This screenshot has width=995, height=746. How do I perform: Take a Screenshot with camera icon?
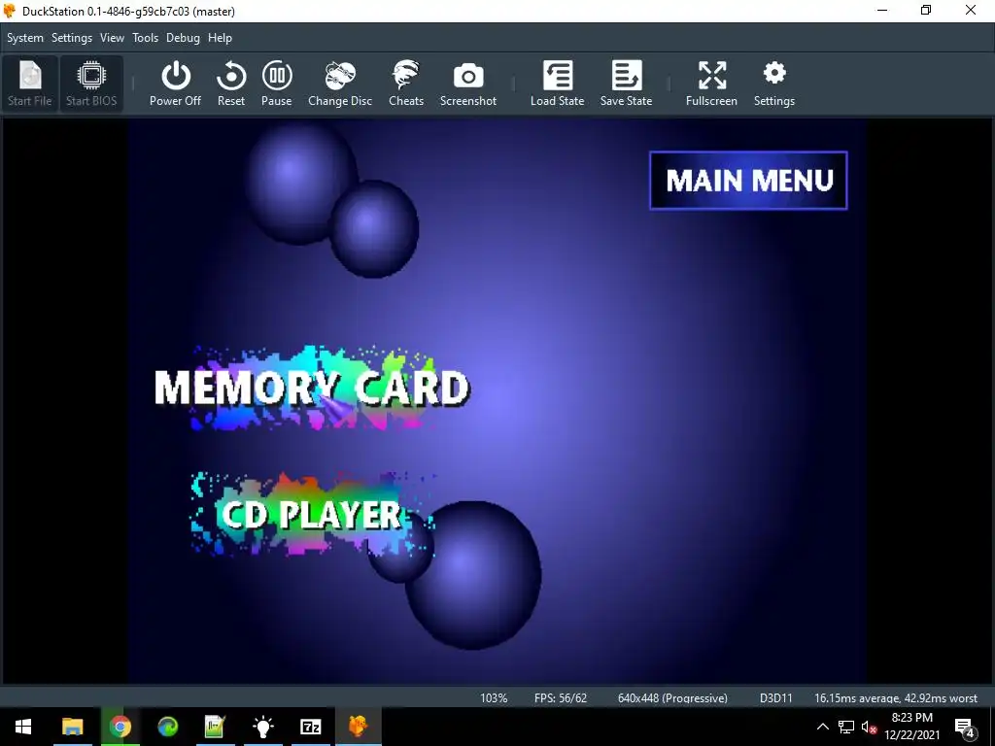pos(468,84)
